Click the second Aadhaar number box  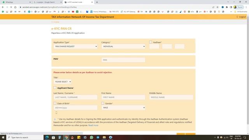click(167, 46)
